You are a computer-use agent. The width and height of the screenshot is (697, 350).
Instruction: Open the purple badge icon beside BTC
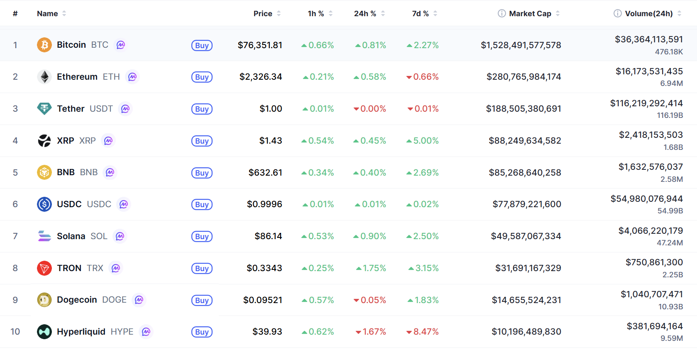pos(121,45)
